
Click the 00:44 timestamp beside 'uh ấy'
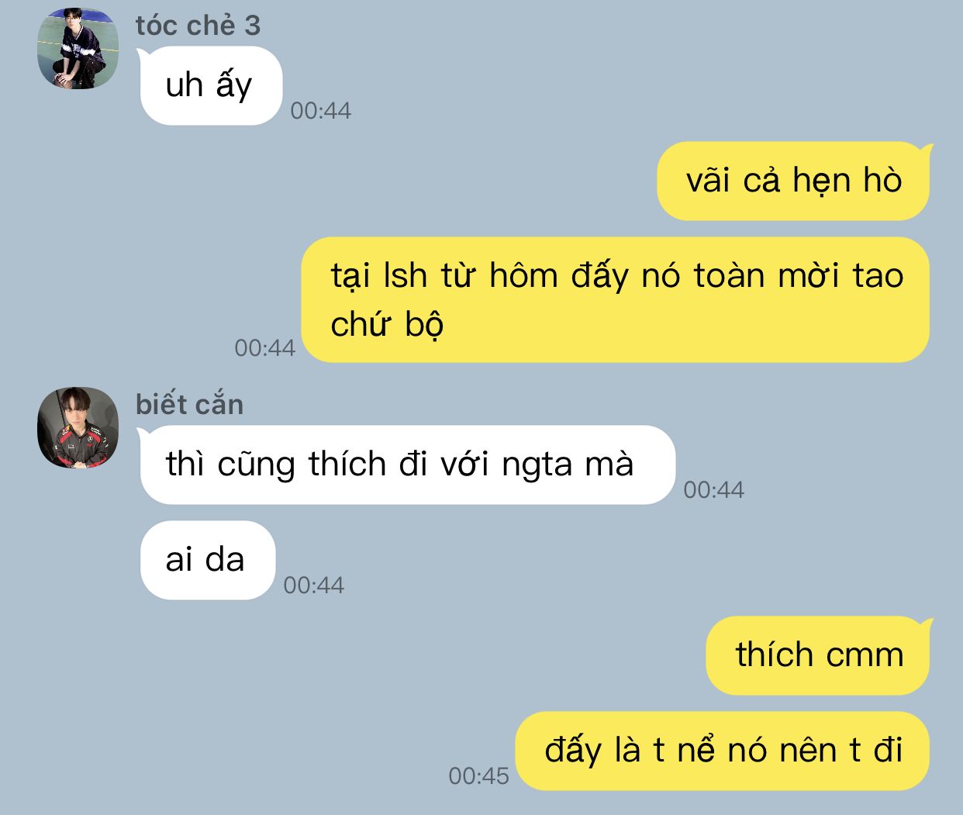pyautogui.click(x=321, y=111)
